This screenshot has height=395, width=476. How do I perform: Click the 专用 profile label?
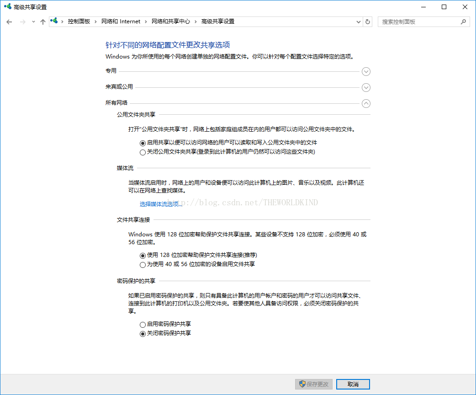pos(111,71)
